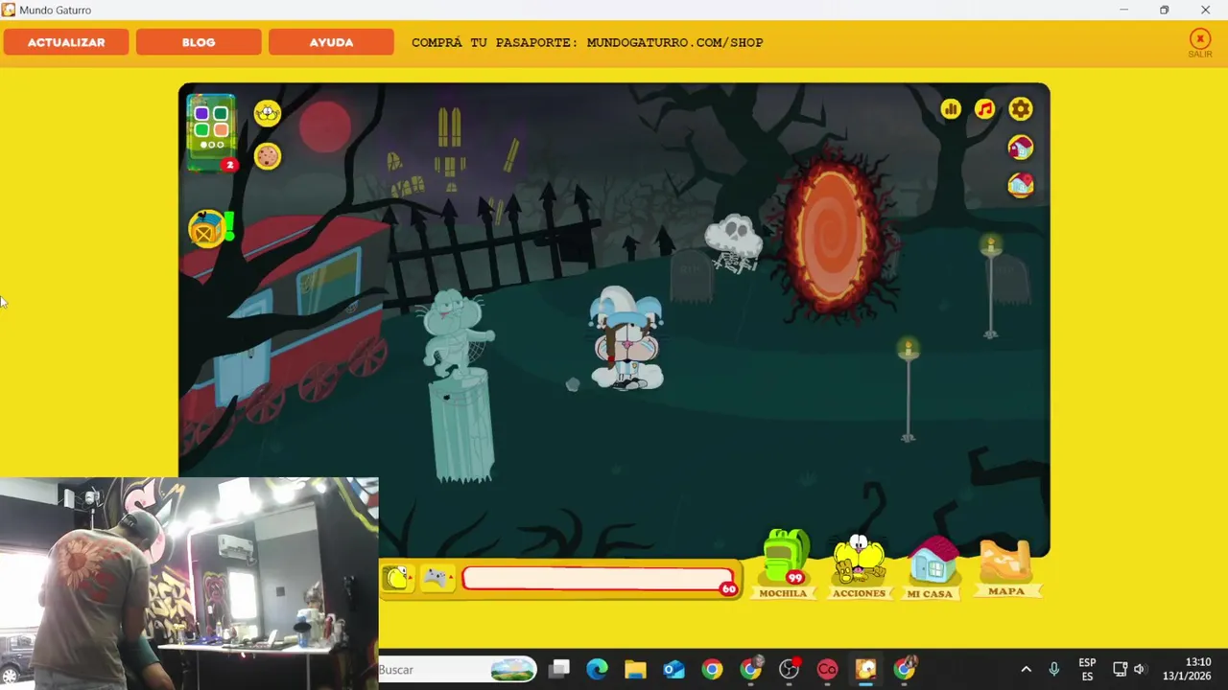The height and width of the screenshot is (690, 1228).
Task: Open the bar-chart ranking icon
Action: [951, 109]
